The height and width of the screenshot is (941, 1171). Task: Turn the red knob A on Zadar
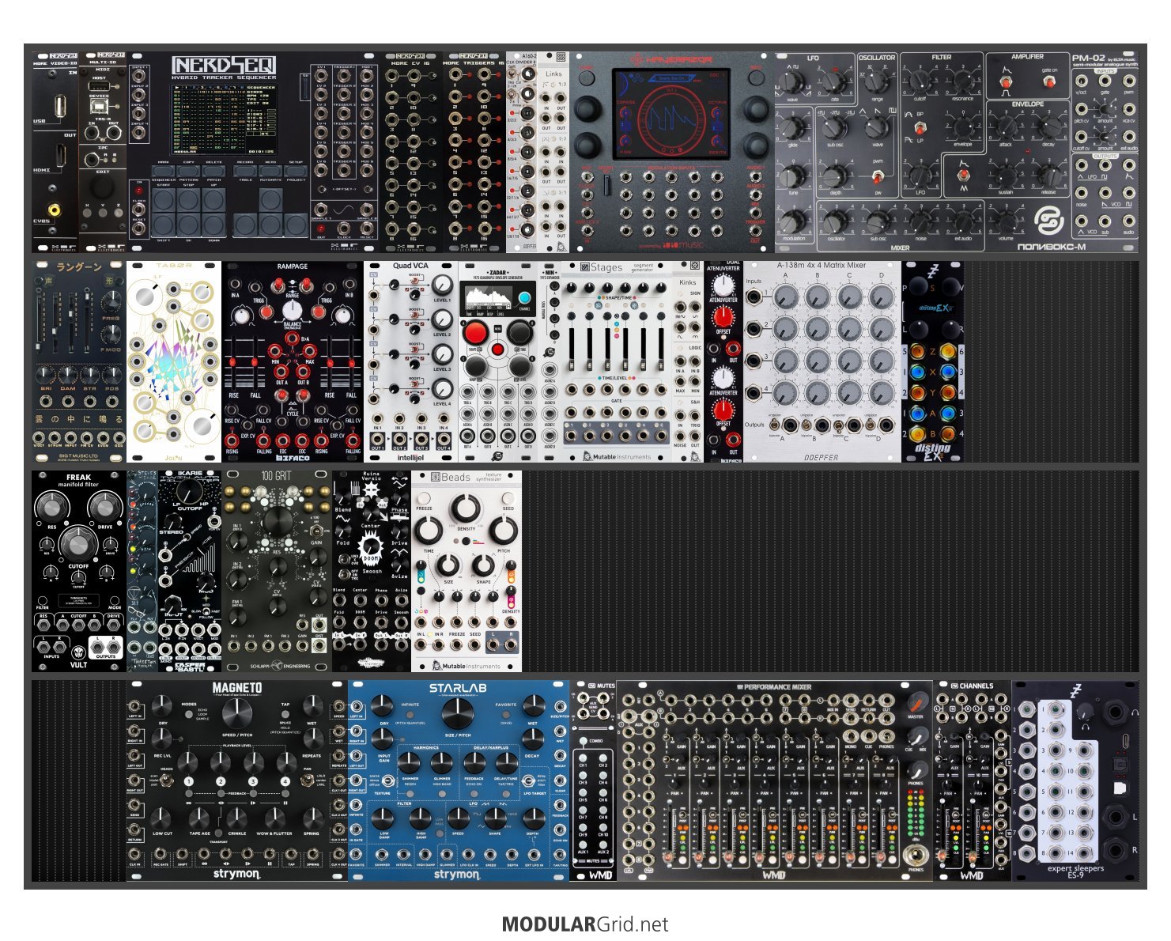coord(475,333)
